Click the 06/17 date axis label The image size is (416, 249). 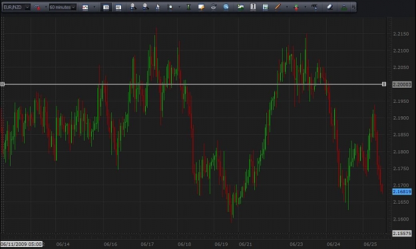click(x=147, y=244)
